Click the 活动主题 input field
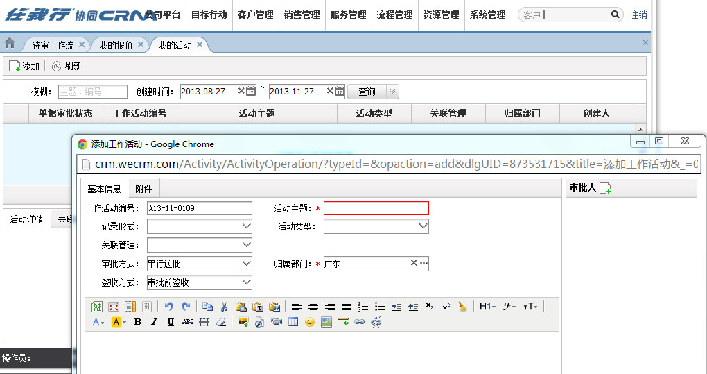The height and width of the screenshot is (374, 707). pos(376,208)
